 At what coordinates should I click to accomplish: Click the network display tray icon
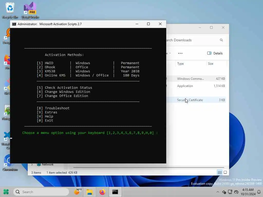click(230, 192)
